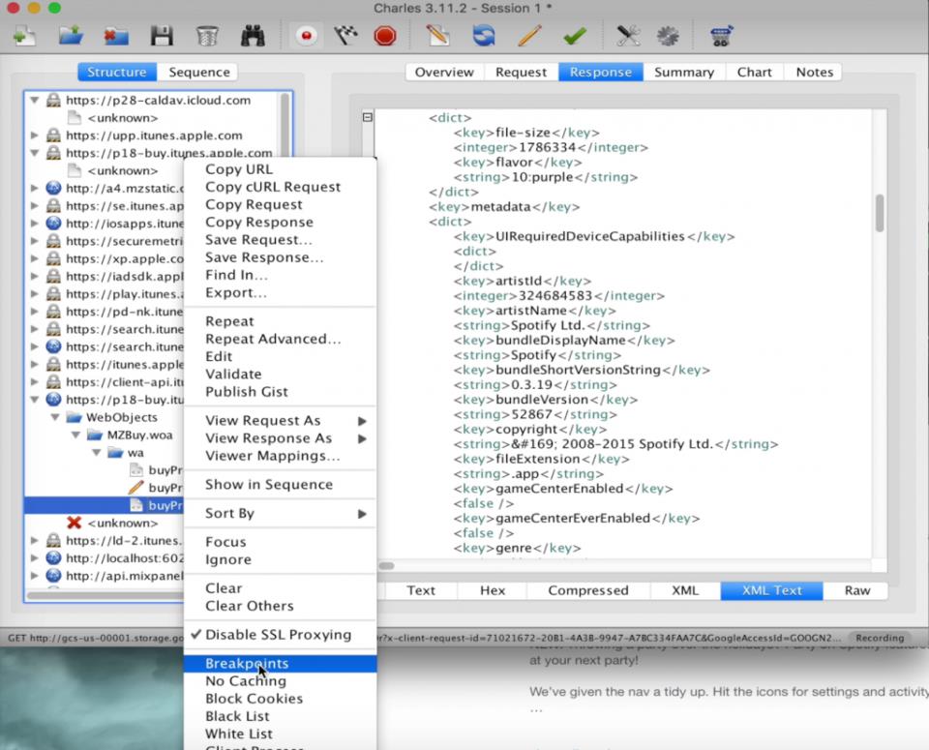929x750 pixels.
Task: Switch to the Sequence view
Action: point(199,72)
